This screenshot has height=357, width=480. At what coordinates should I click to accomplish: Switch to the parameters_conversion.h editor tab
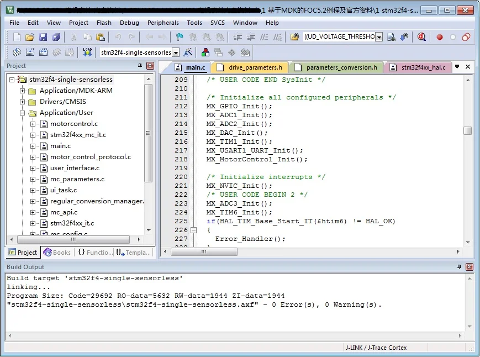tap(336, 67)
